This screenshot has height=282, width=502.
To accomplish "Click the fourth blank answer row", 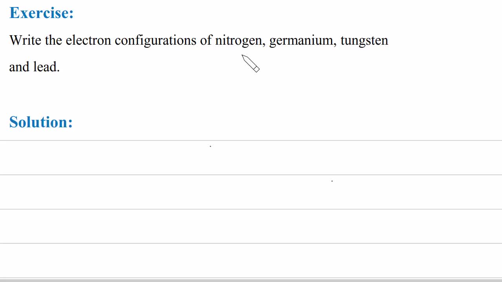I will pos(118,260).
